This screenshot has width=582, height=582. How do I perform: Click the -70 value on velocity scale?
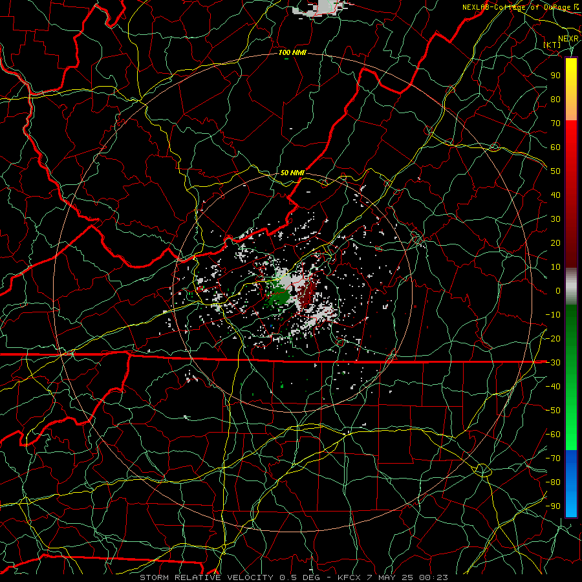click(x=553, y=458)
